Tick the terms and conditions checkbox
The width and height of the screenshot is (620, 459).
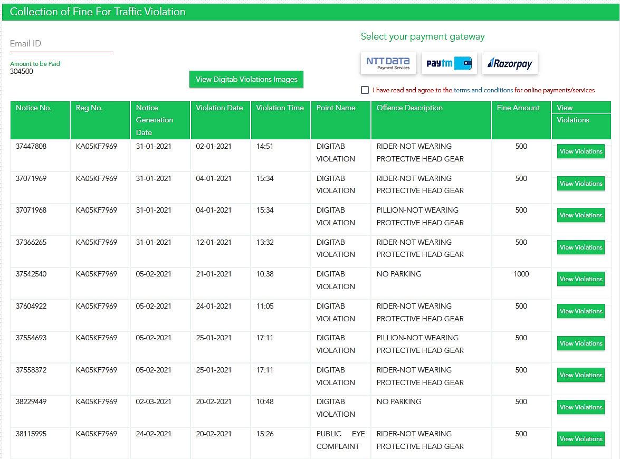(365, 90)
